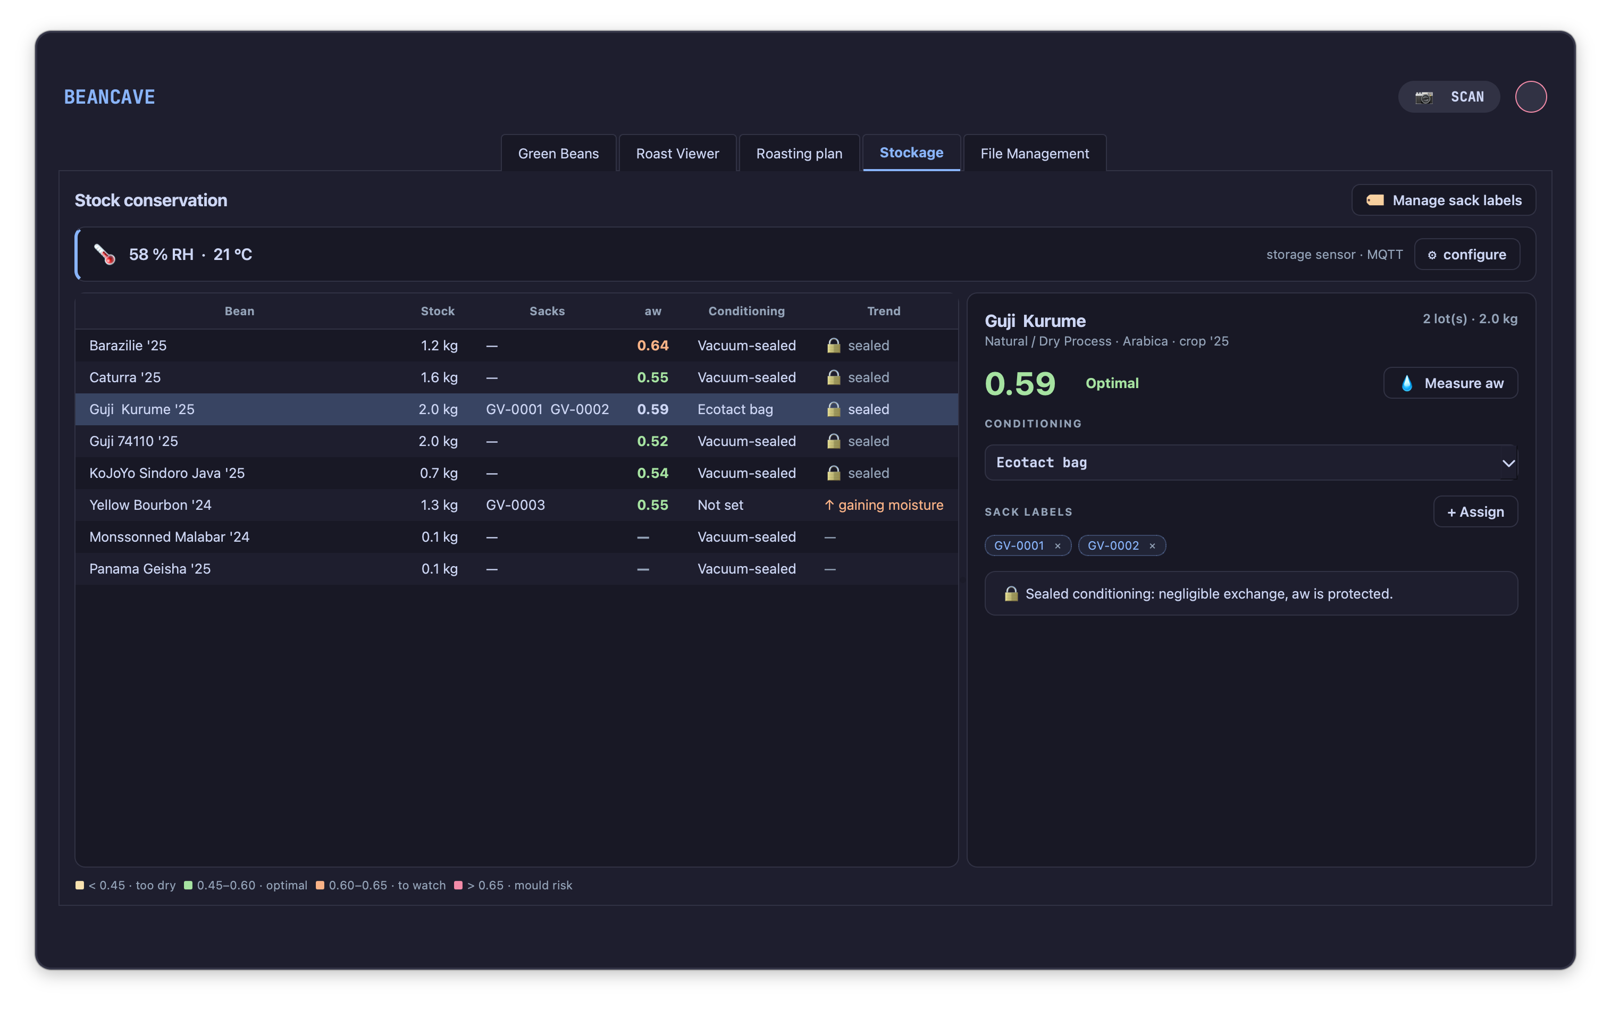Click lock icon in sealed conditioning notice

1011,593
